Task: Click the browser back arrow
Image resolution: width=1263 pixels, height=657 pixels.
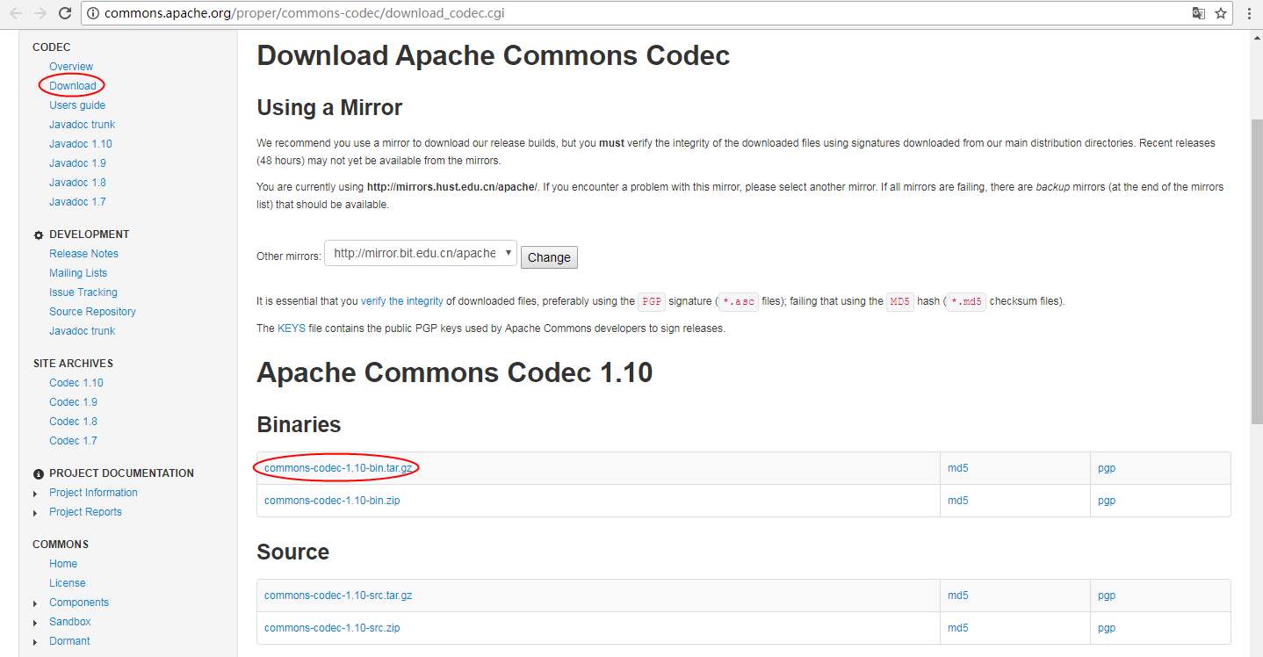Action: pyautogui.click(x=15, y=13)
